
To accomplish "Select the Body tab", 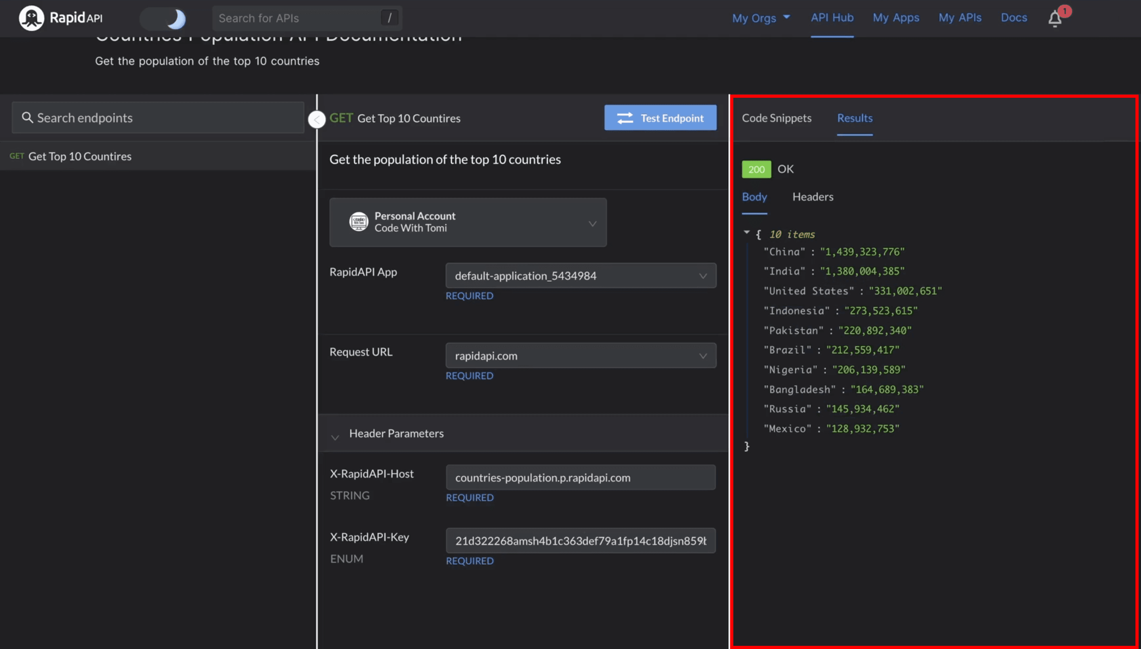I will [754, 197].
